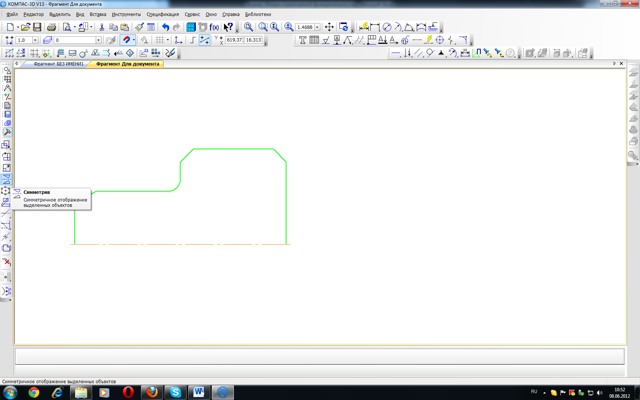Click the X coordinate field 619.37
Viewport: 640px width, 400px height.
234,40
